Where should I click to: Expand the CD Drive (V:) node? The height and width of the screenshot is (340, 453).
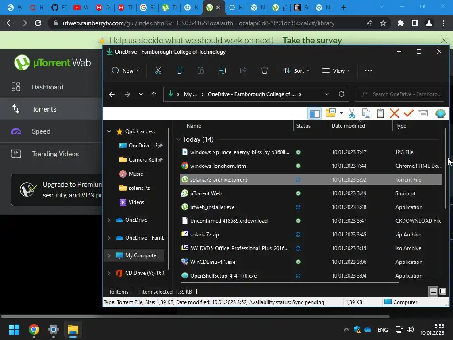(109, 273)
